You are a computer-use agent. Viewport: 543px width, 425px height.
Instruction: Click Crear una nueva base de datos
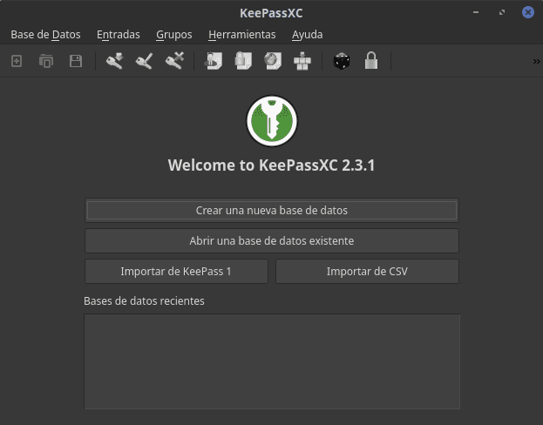click(272, 211)
